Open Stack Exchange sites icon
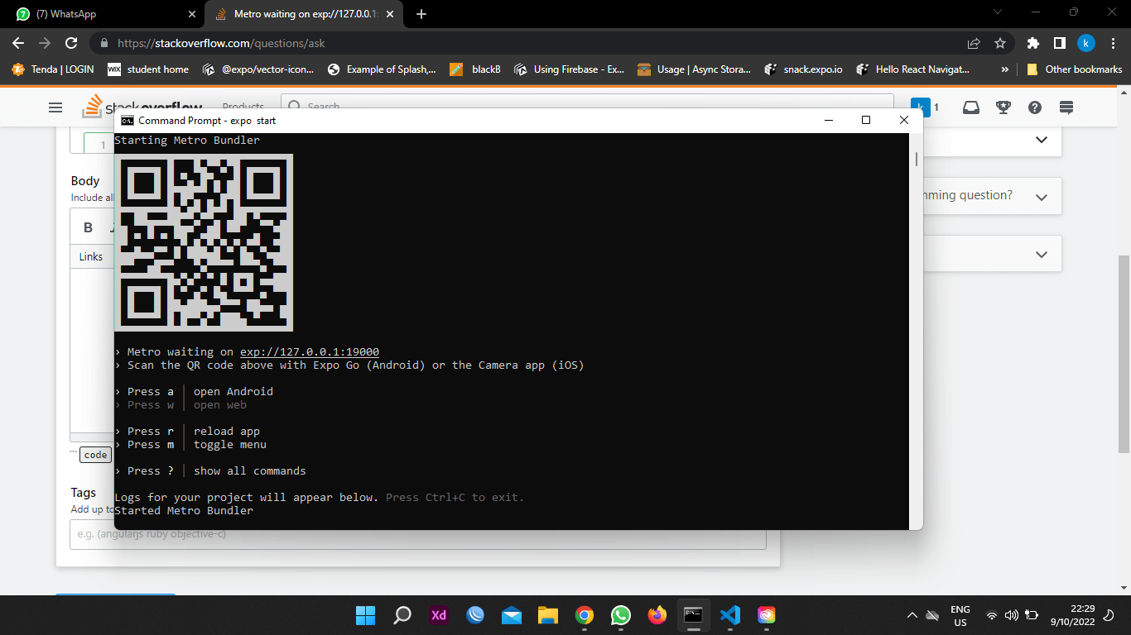1131x635 pixels. click(x=1066, y=107)
